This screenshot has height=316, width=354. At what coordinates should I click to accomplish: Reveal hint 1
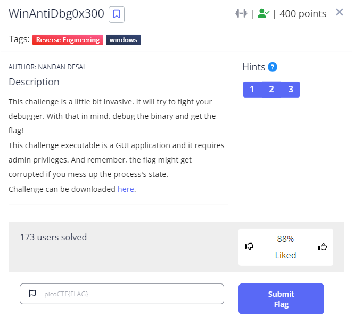(x=252, y=90)
